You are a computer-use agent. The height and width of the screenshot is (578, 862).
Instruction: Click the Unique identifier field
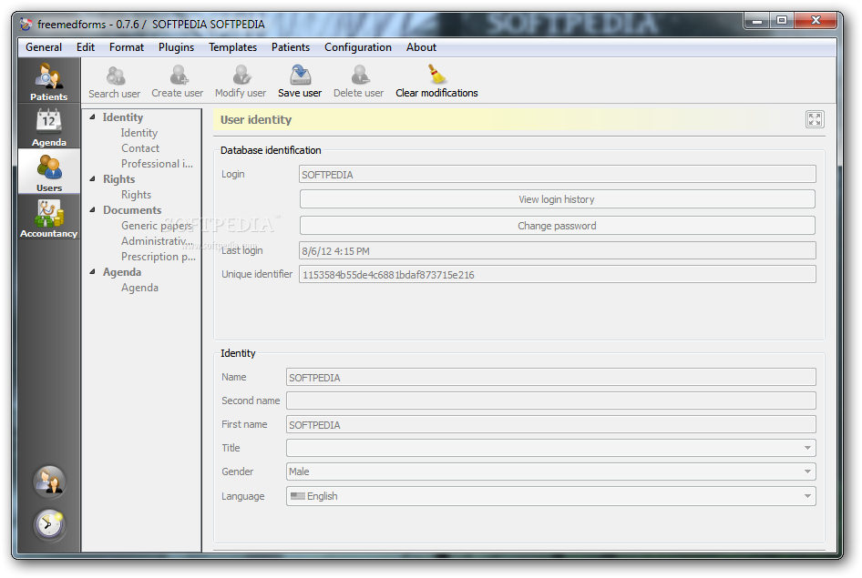(558, 275)
